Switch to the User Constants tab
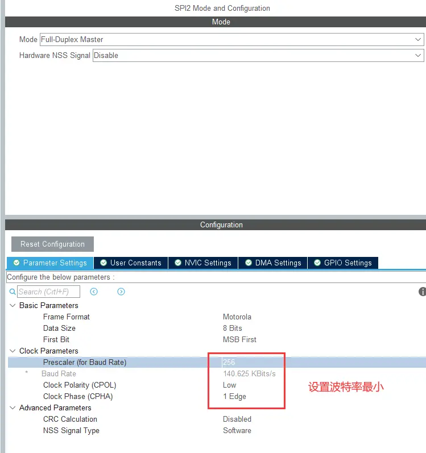The image size is (426, 453). tap(131, 263)
